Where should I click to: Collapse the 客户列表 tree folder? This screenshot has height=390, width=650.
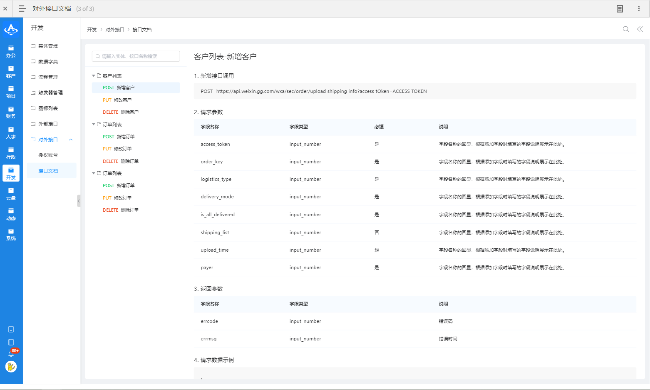pos(94,76)
